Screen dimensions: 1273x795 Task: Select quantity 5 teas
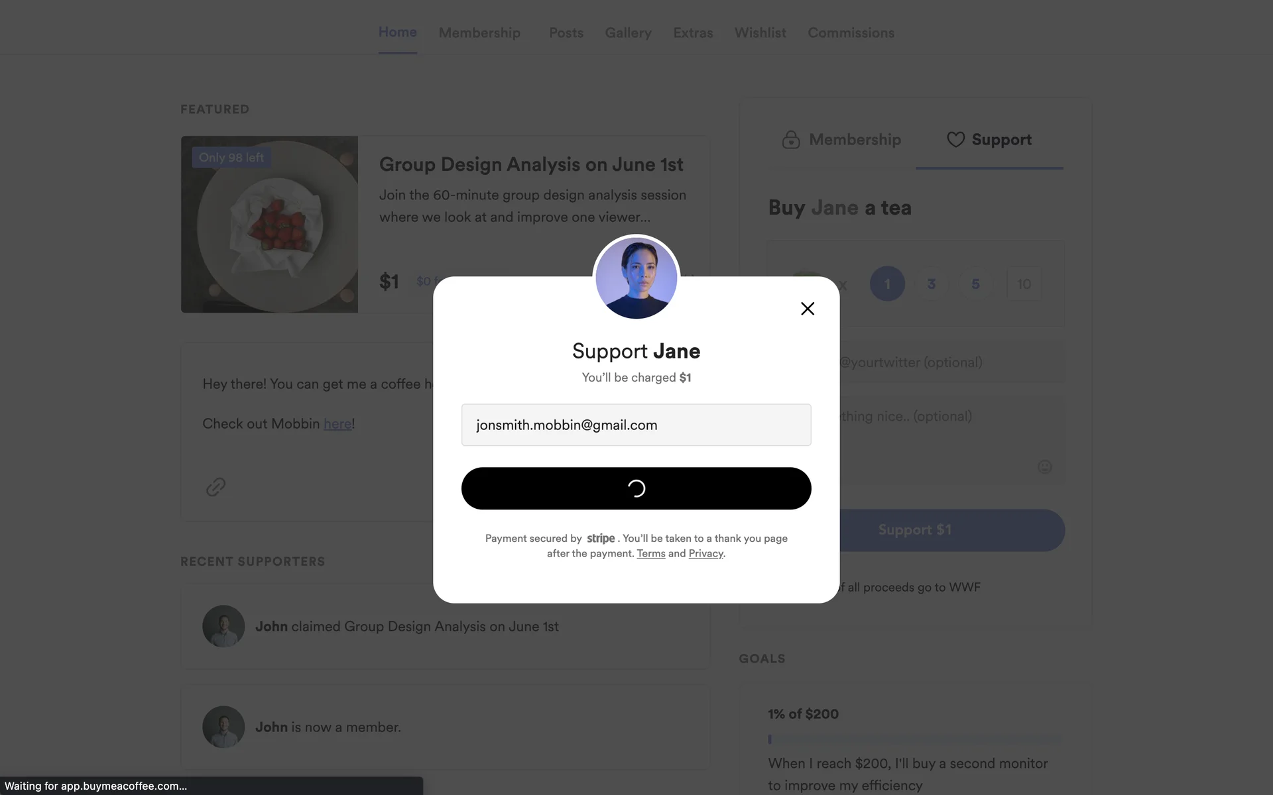[x=975, y=284]
